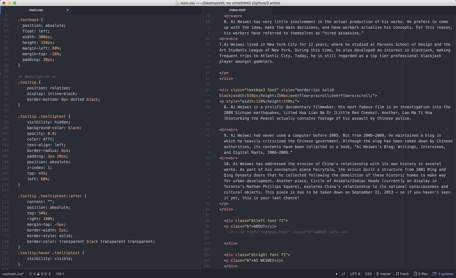Open the CSS grammar selector
Screen dimensions: 456x278
coord(368,274)
